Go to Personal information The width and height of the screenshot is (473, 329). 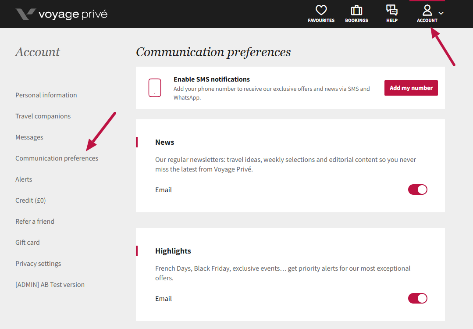tap(46, 95)
